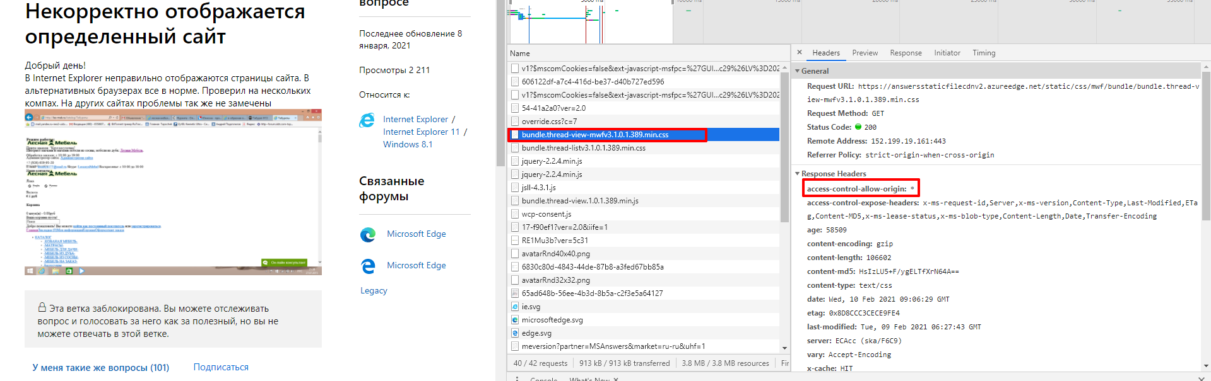The width and height of the screenshot is (1211, 381).
Task: Close the request details panel
Action: [800, 53]
